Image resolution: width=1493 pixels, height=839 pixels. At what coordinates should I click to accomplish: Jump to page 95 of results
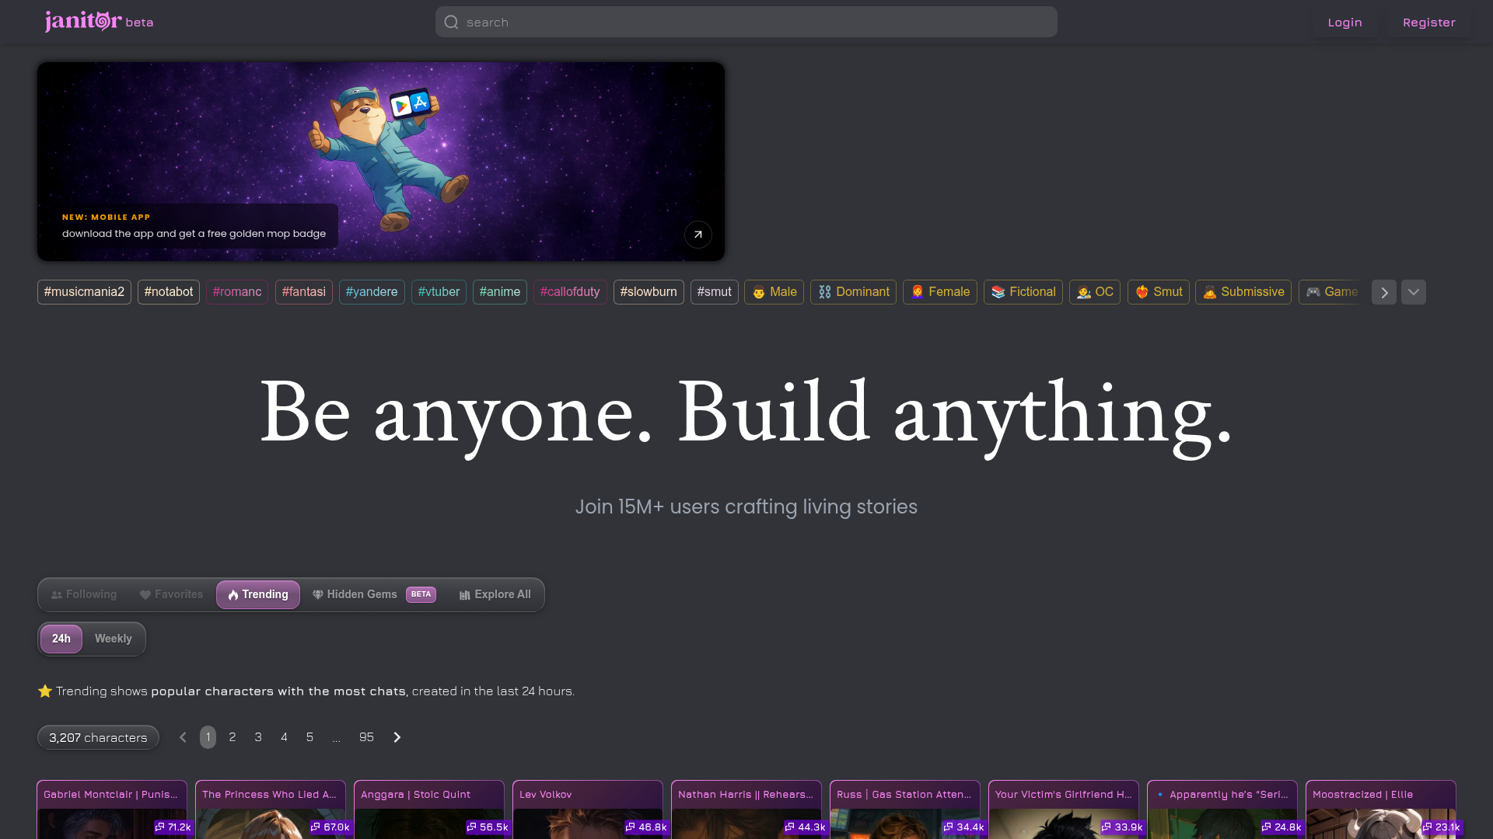(366, 737)
